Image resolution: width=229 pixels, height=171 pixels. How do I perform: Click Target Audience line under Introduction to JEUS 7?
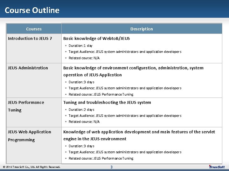click(x=125, y=52)
